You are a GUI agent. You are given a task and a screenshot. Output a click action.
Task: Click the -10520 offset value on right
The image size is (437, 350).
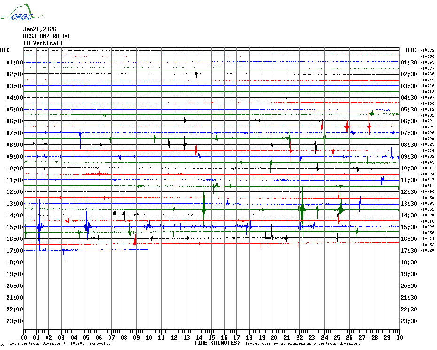pos(428,251)
